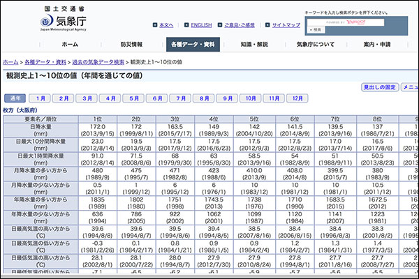Click the arrow icon beside 本文へ
Screen dimensions: 419x279
(x=155, y=25)
